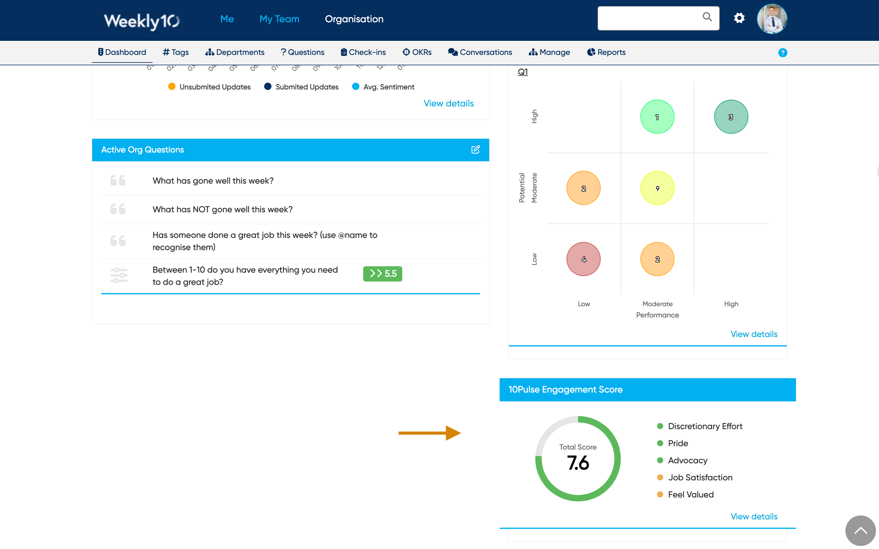879x549 pixels.
Task: Click View details under the performance grid
Action: (754, 334)
